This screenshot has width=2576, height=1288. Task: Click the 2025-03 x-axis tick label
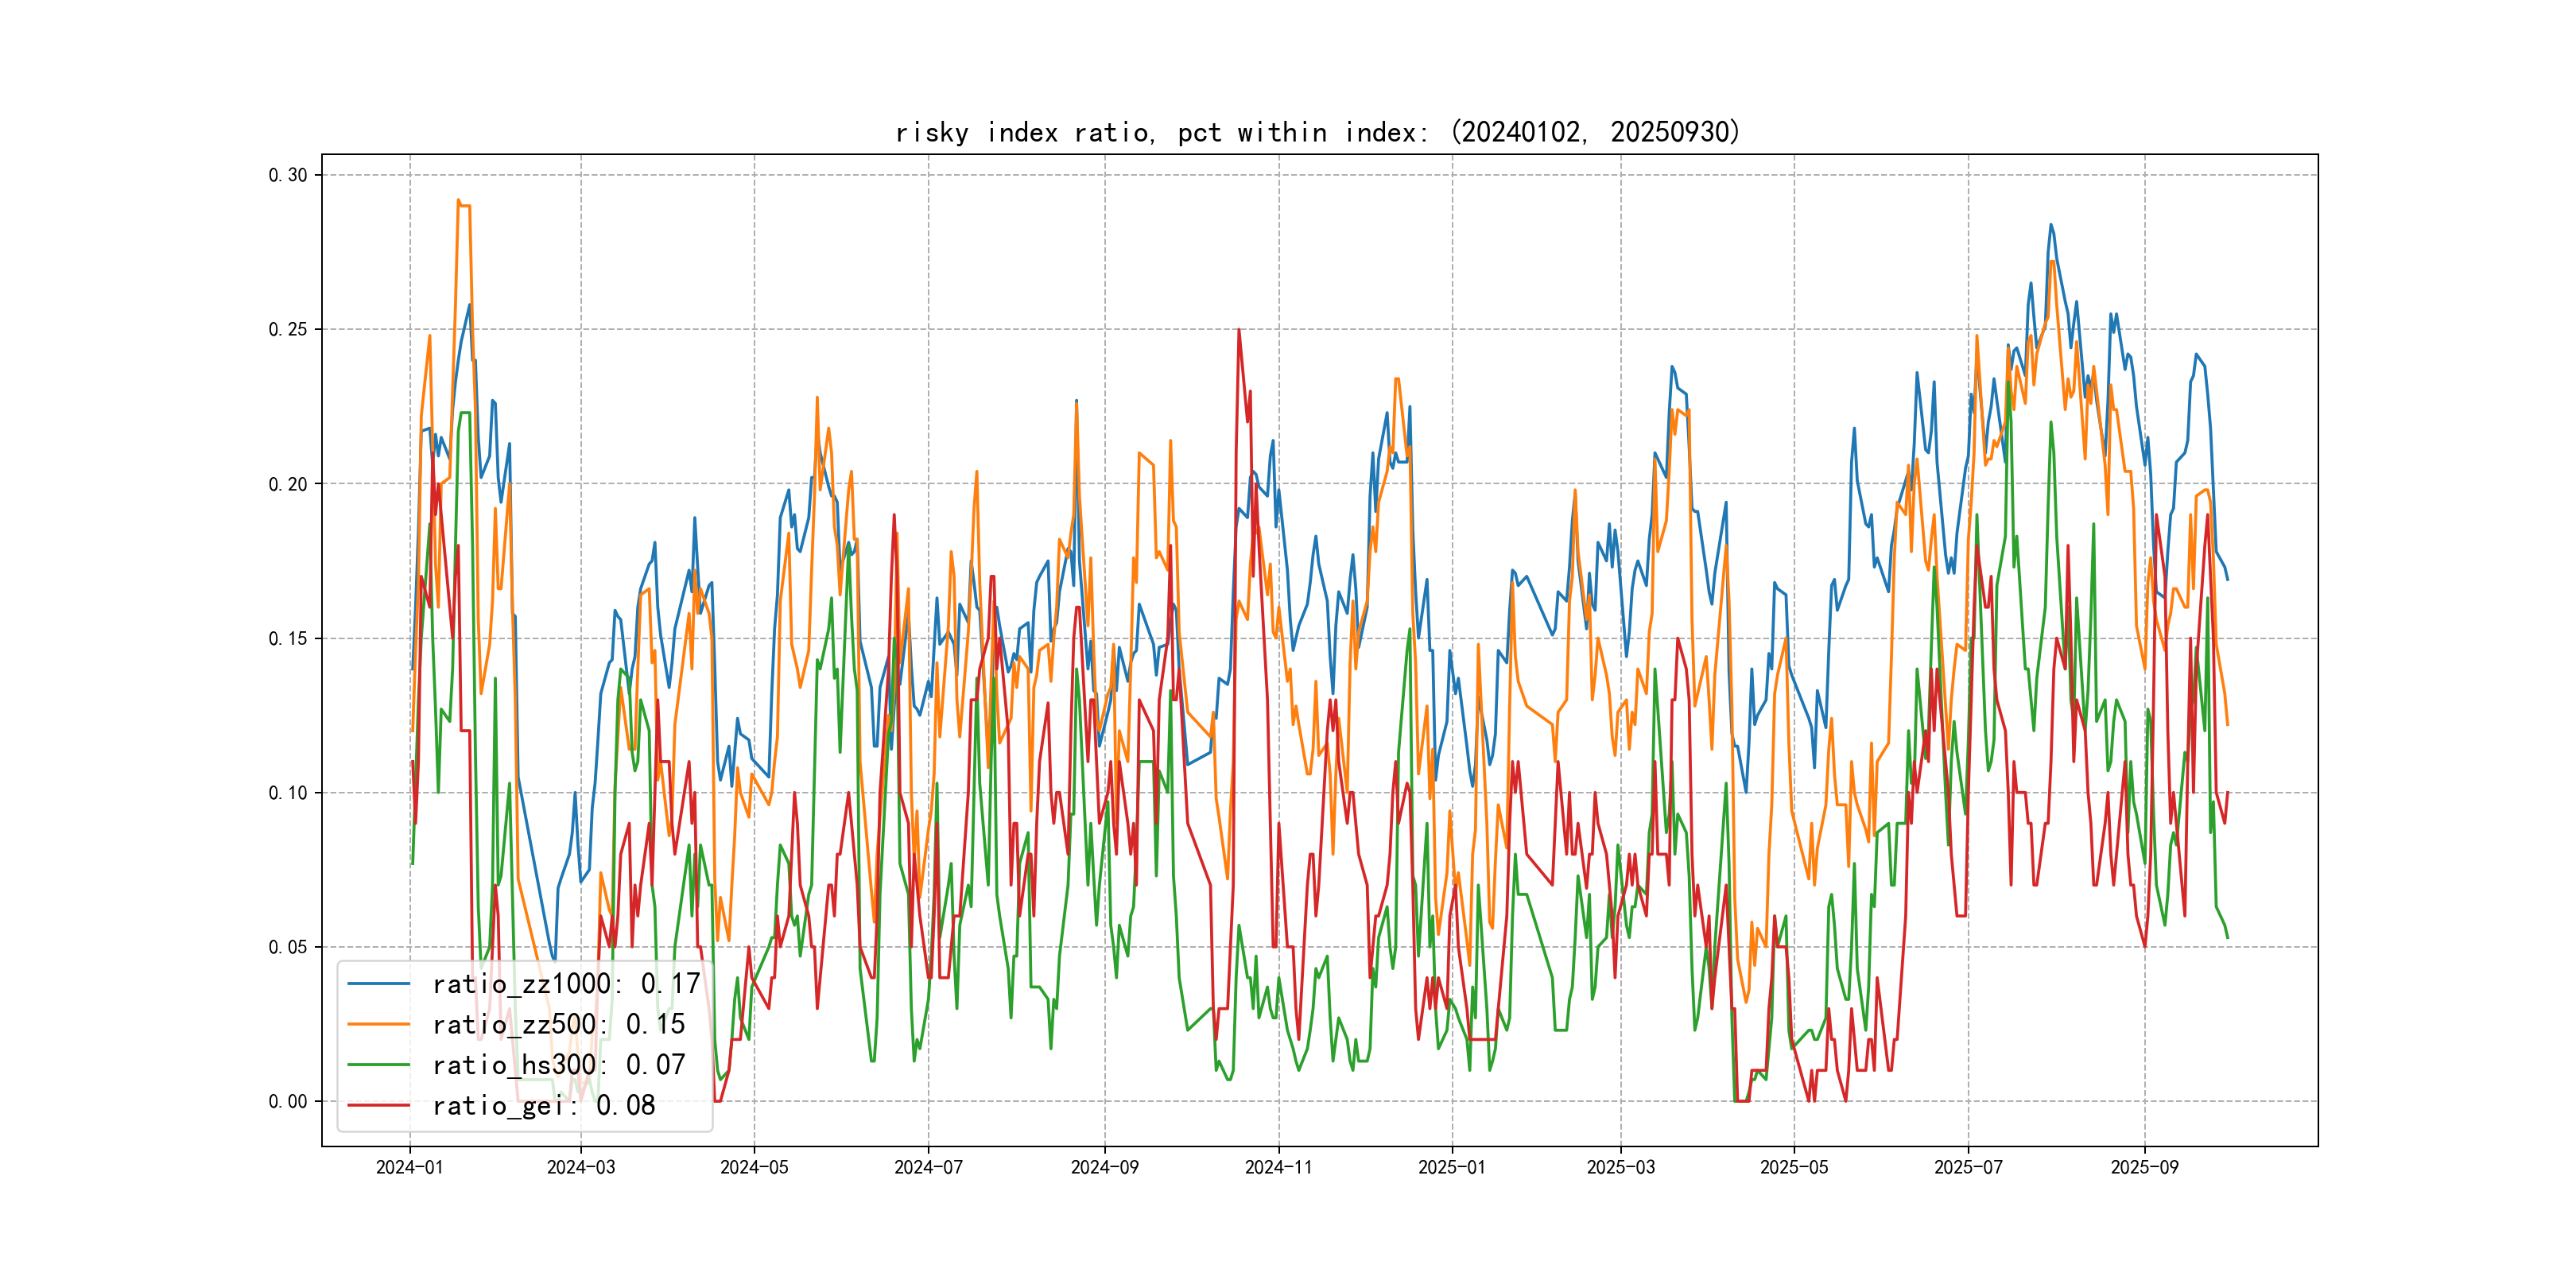click(x=1620, y=1167)
